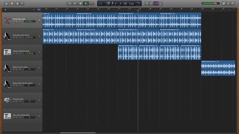The width and height of the screenshot is (239, 134).
Task: Solo the Purely Pop Lead track
Action: coord(16,22)
